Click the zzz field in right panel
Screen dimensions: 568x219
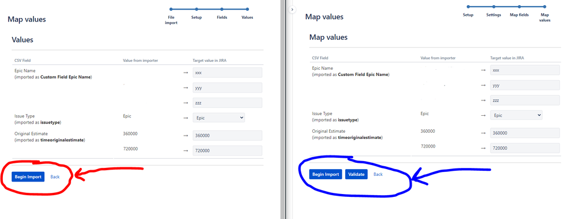525,100
